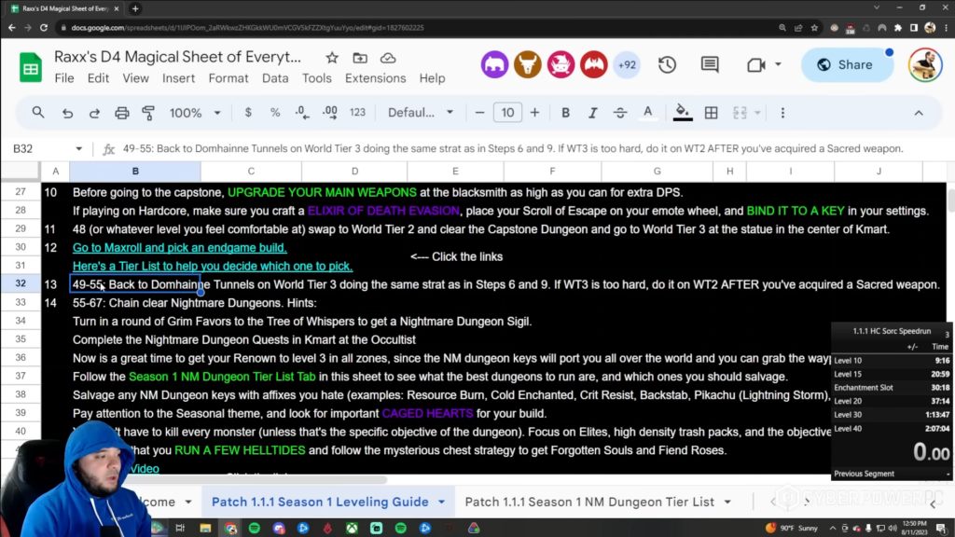This screenshot has width=955, height=537.
Task: Print the spreadsheet
Action: [x=122, y=113]
